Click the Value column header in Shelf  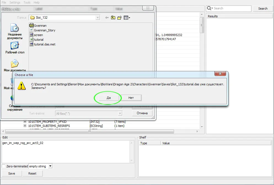pos(216,143)
